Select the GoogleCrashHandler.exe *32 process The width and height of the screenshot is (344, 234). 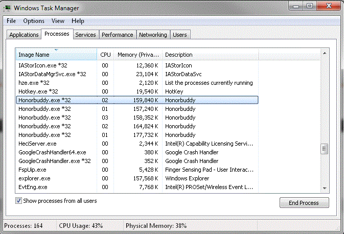(x=137, y=161)
